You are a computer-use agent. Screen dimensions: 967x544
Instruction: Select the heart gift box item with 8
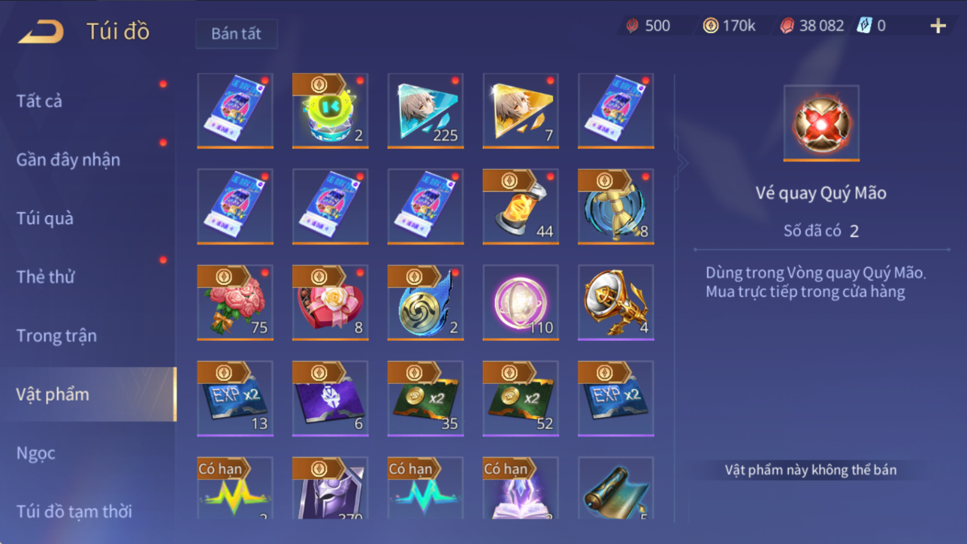[x=330, y=302]
